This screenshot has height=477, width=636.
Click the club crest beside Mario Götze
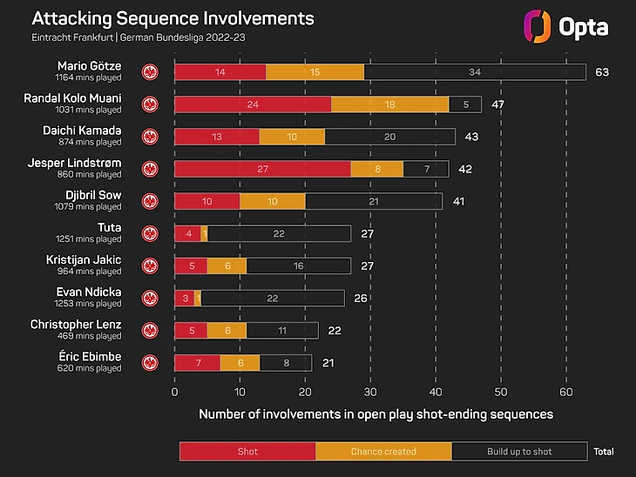[x=149, y=71]
